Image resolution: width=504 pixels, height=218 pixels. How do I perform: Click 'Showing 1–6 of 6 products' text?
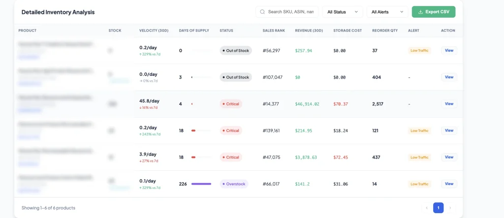click(48, 208)
